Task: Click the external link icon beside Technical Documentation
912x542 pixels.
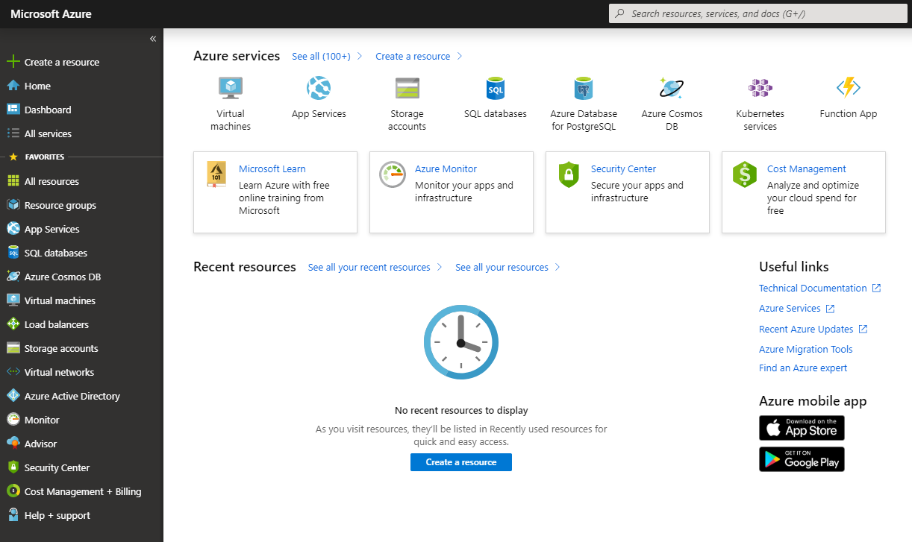Action: 876,288
